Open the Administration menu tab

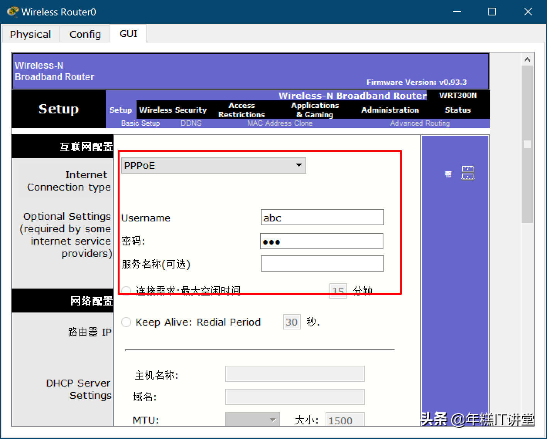[390, 110]
